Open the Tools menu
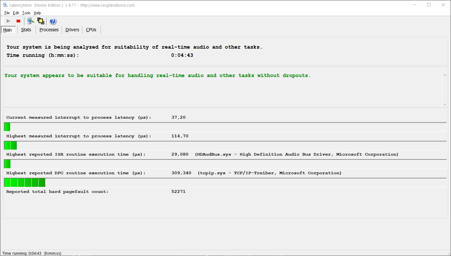This screenshot has height=256, width=451. pos(26,13)
